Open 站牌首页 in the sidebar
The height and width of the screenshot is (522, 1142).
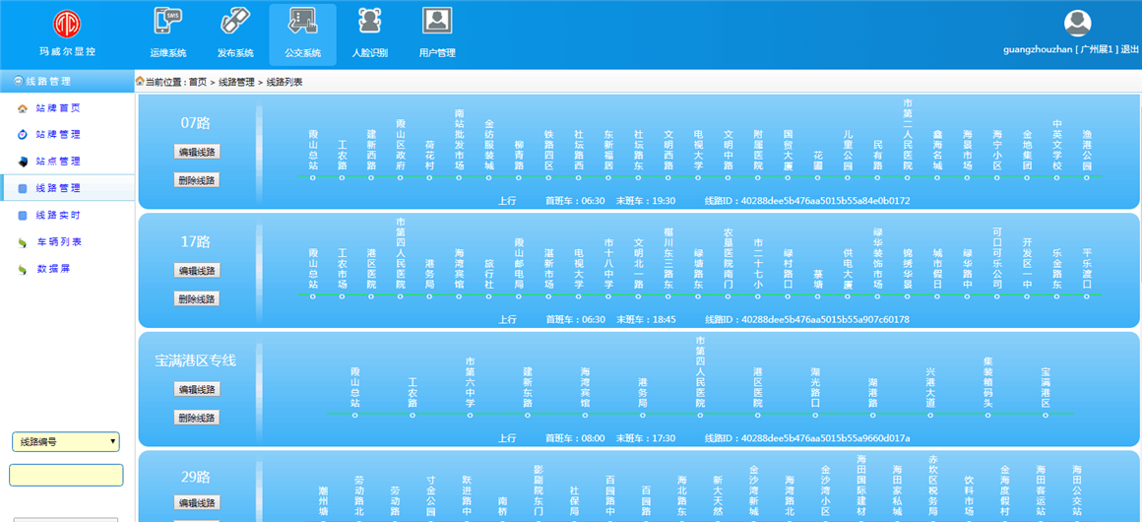pos(58,108)
